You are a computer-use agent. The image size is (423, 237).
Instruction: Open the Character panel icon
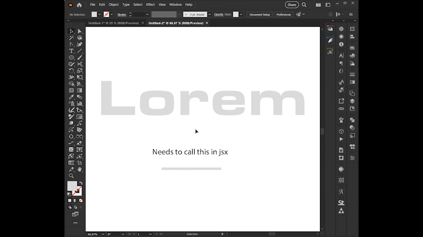(341, 55)
